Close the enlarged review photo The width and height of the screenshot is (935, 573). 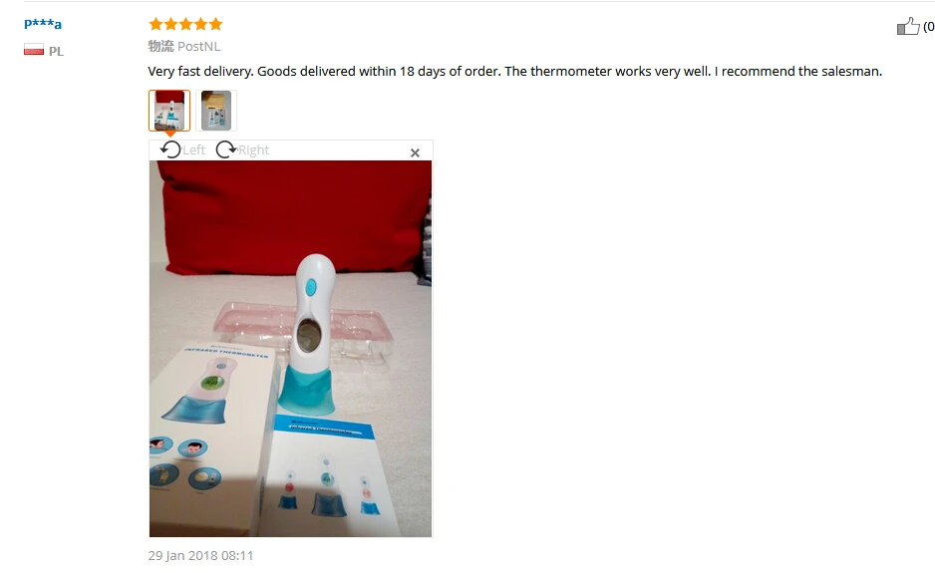click(x=415, y=152)
